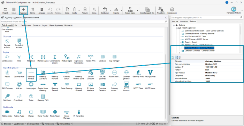The image size is (244, 126).
Task: Open the Traduttore translator tool
Action: pos(161,10)
